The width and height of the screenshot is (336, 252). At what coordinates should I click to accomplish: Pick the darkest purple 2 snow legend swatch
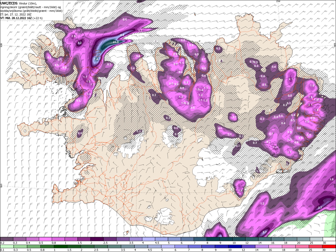[x=97, y=239]
